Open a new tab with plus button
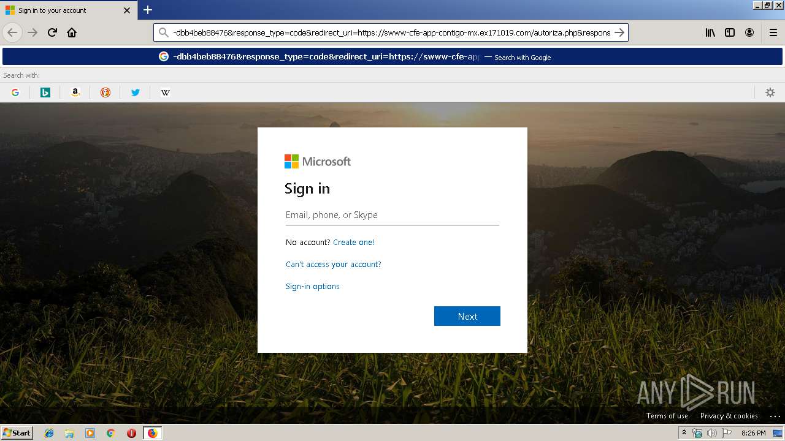The width and height of the screenshot is (785, 441). tap(148, 10)
